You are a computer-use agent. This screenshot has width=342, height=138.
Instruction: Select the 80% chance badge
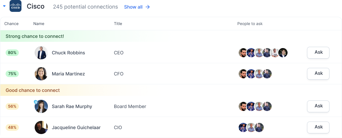pyautogui.click(x=12, y=53)
